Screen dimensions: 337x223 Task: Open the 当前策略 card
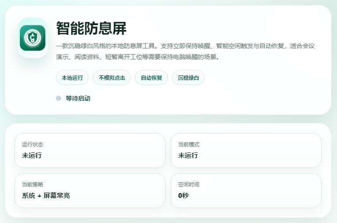click(x=90, y=191)
